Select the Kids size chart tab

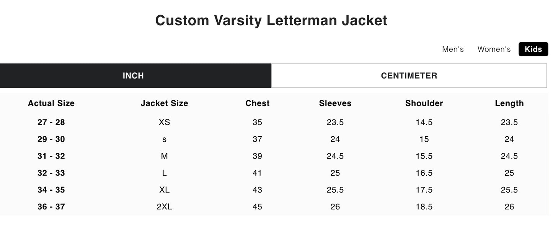[533, 49]
